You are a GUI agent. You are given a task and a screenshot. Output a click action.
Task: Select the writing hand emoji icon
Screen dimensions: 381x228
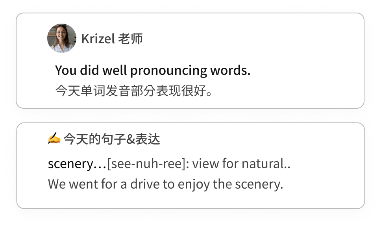[54, 138]
